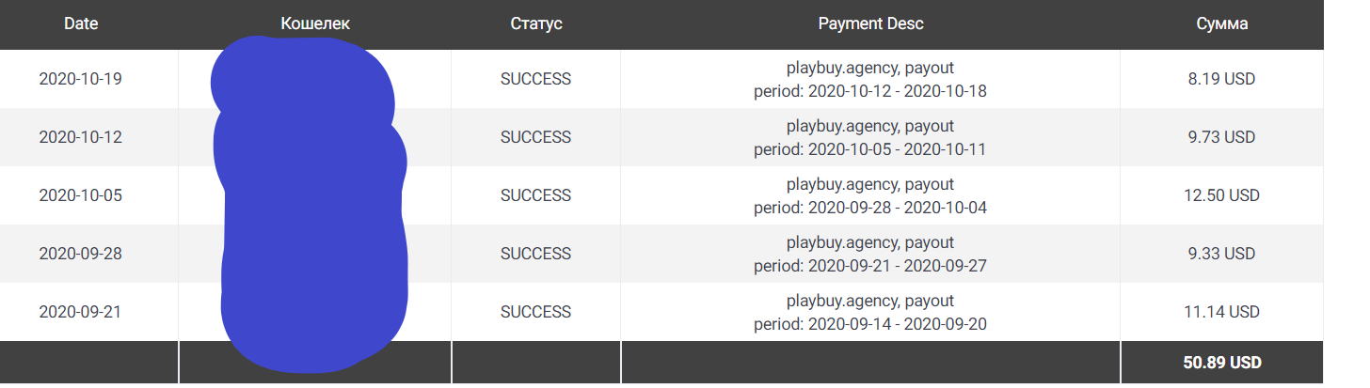Screen dimensions: 1370x388
Task: Click the Статус column header
Action: click(535, 24)
